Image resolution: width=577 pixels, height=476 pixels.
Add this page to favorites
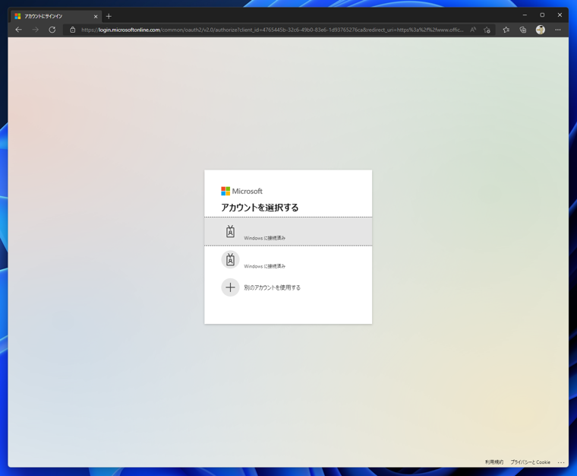click(x=487, y=30)
